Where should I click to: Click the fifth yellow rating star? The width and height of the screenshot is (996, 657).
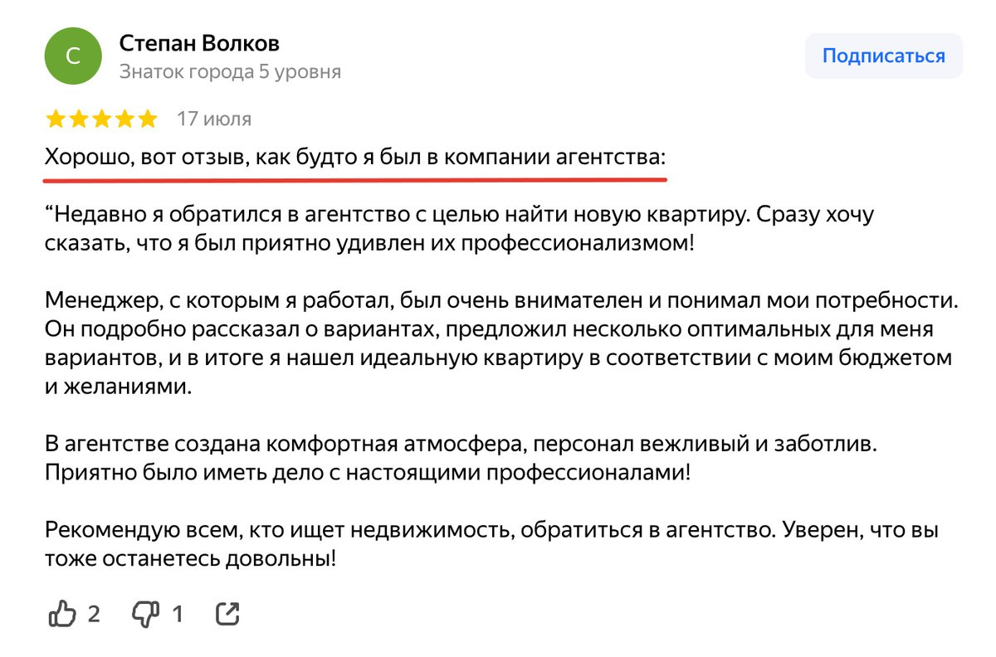[x=146, y=119]
